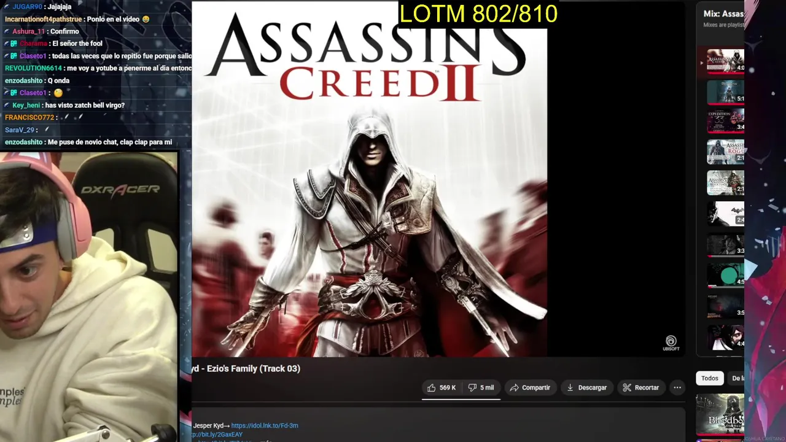Click the badge next to Charama
Image resolution: width=786 pixels, height=442 pixels.
coord(14,44)
